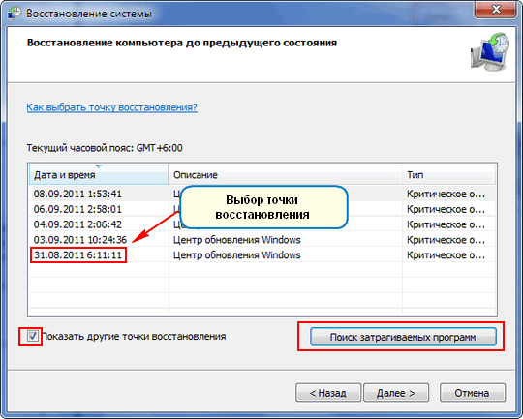Cancel the wizard via 'Отмена'
Image resolution: width=523 pixels, height=419 pixels.
pos(473,393)
